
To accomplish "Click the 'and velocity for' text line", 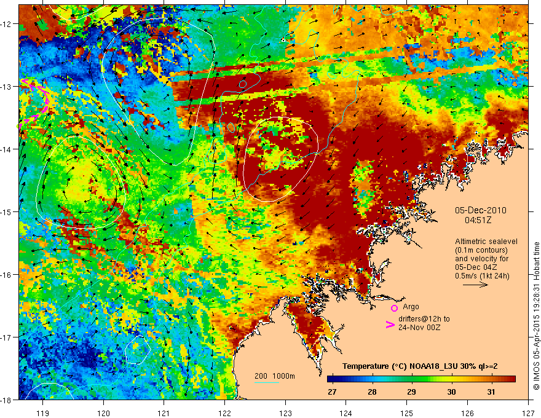I will click(481, 259).
